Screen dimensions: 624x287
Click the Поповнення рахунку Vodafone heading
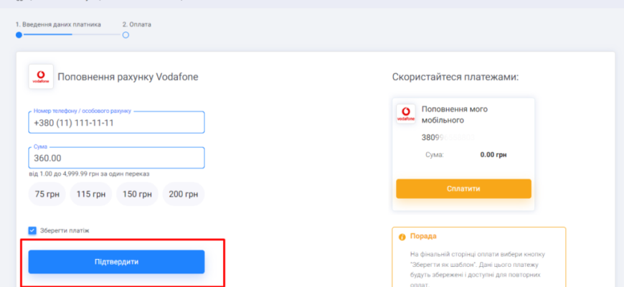128,77
